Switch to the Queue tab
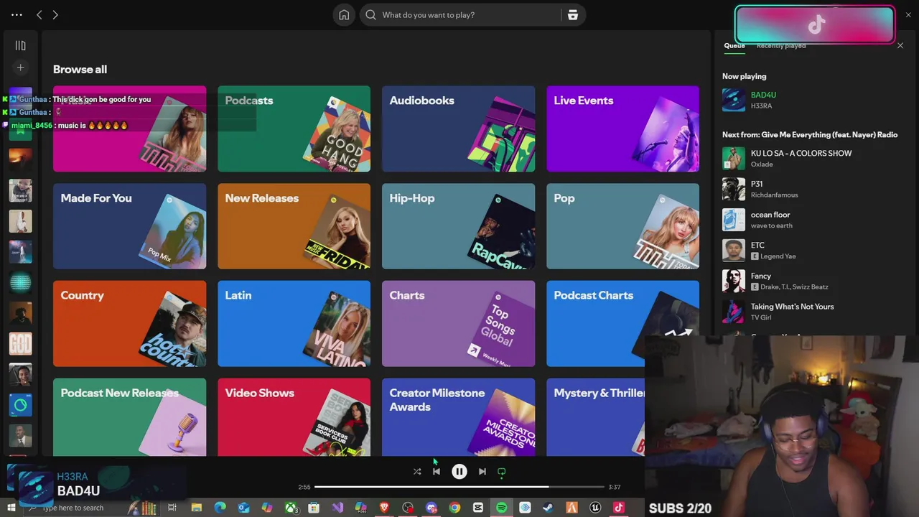 (734, 46)
